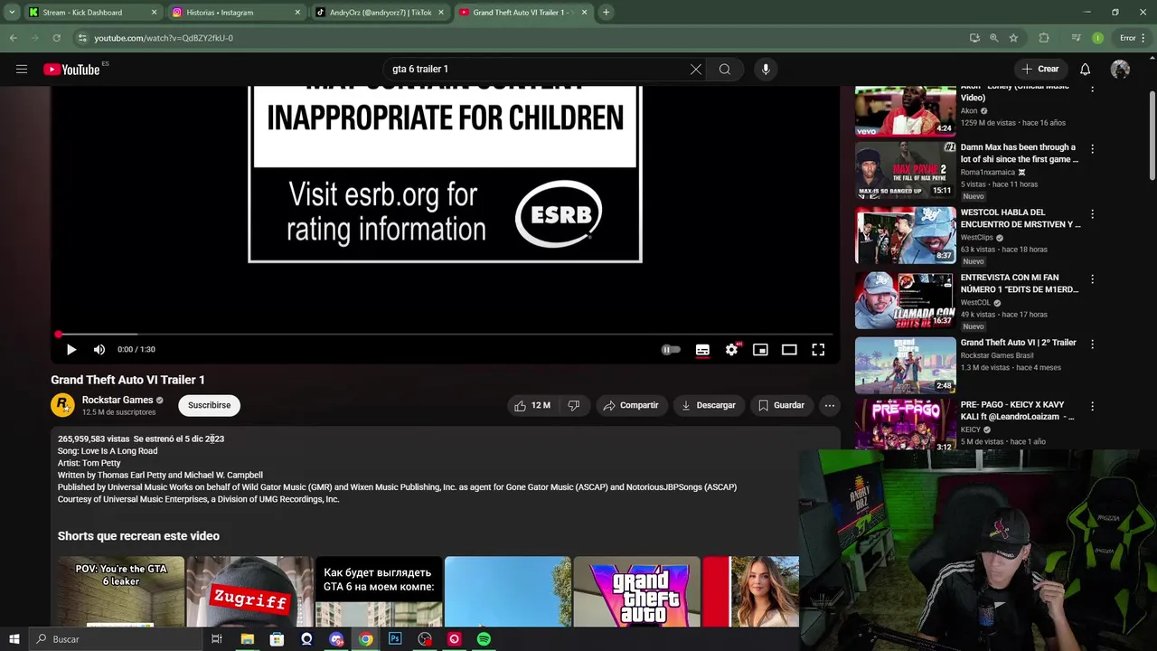Open the green Chrome profile icon
1157x651 pixels.
(1097, 38)
